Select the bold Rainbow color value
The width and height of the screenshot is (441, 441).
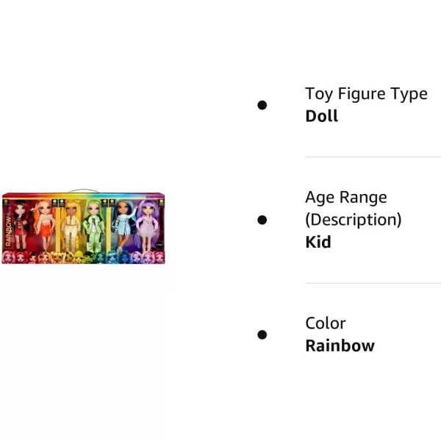coord(340,345)
